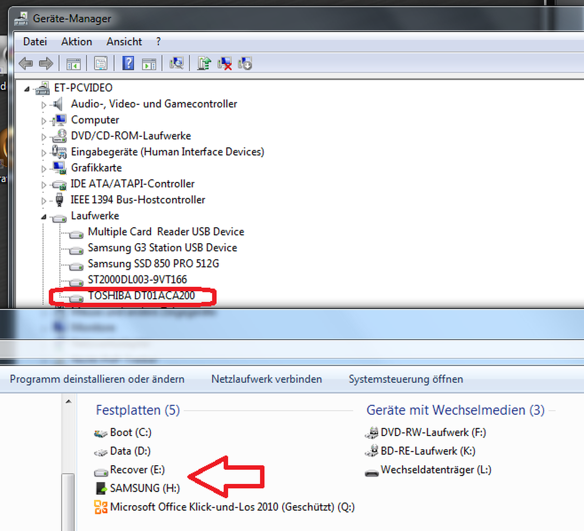The image size is (584, 531).
Task: Select the Data (D:) drive
Action: coord(122,451)
